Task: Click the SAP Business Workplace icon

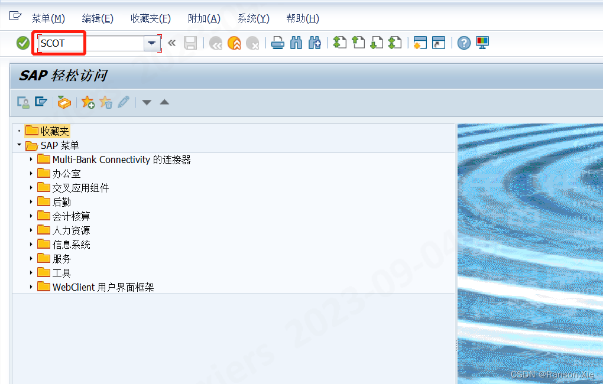Action: click(64, 102)
